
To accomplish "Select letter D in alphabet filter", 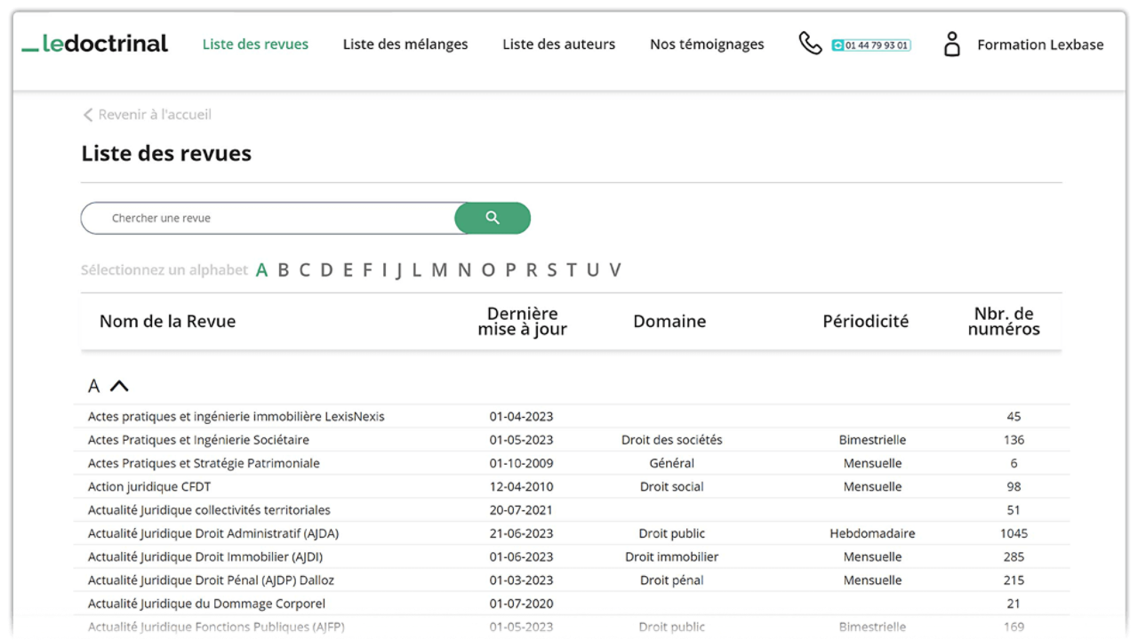I will [326, 270].
